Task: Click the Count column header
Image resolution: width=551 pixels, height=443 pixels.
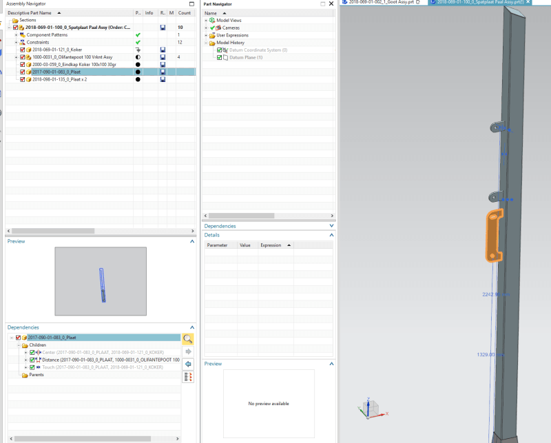Action: coord(185,13)
